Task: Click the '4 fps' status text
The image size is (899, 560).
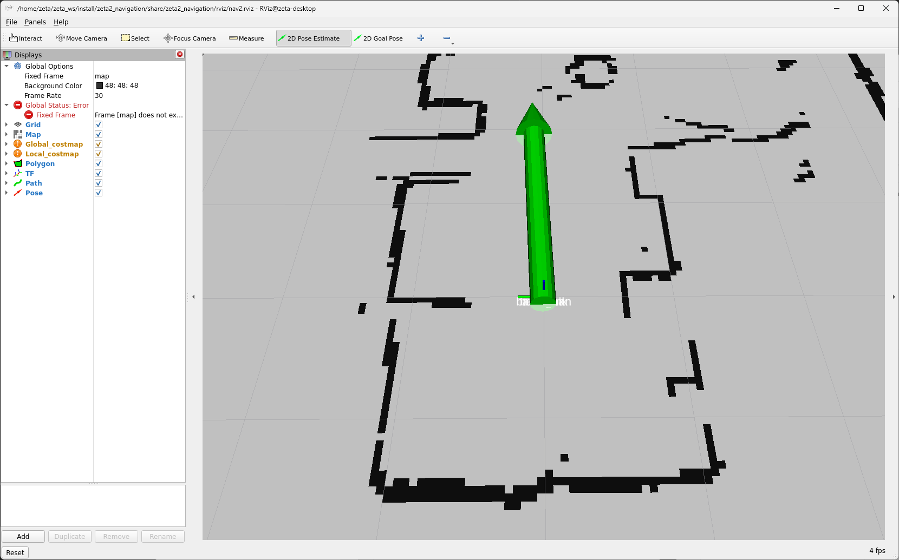Action: click(877, 550)
